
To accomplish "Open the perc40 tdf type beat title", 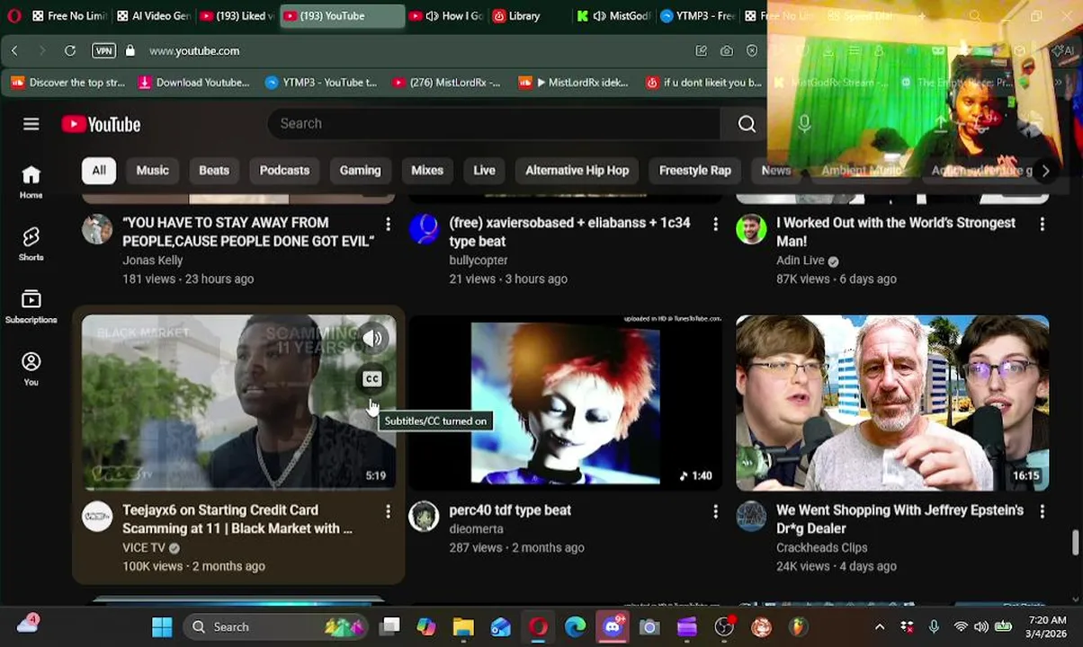I will [510, 510].
